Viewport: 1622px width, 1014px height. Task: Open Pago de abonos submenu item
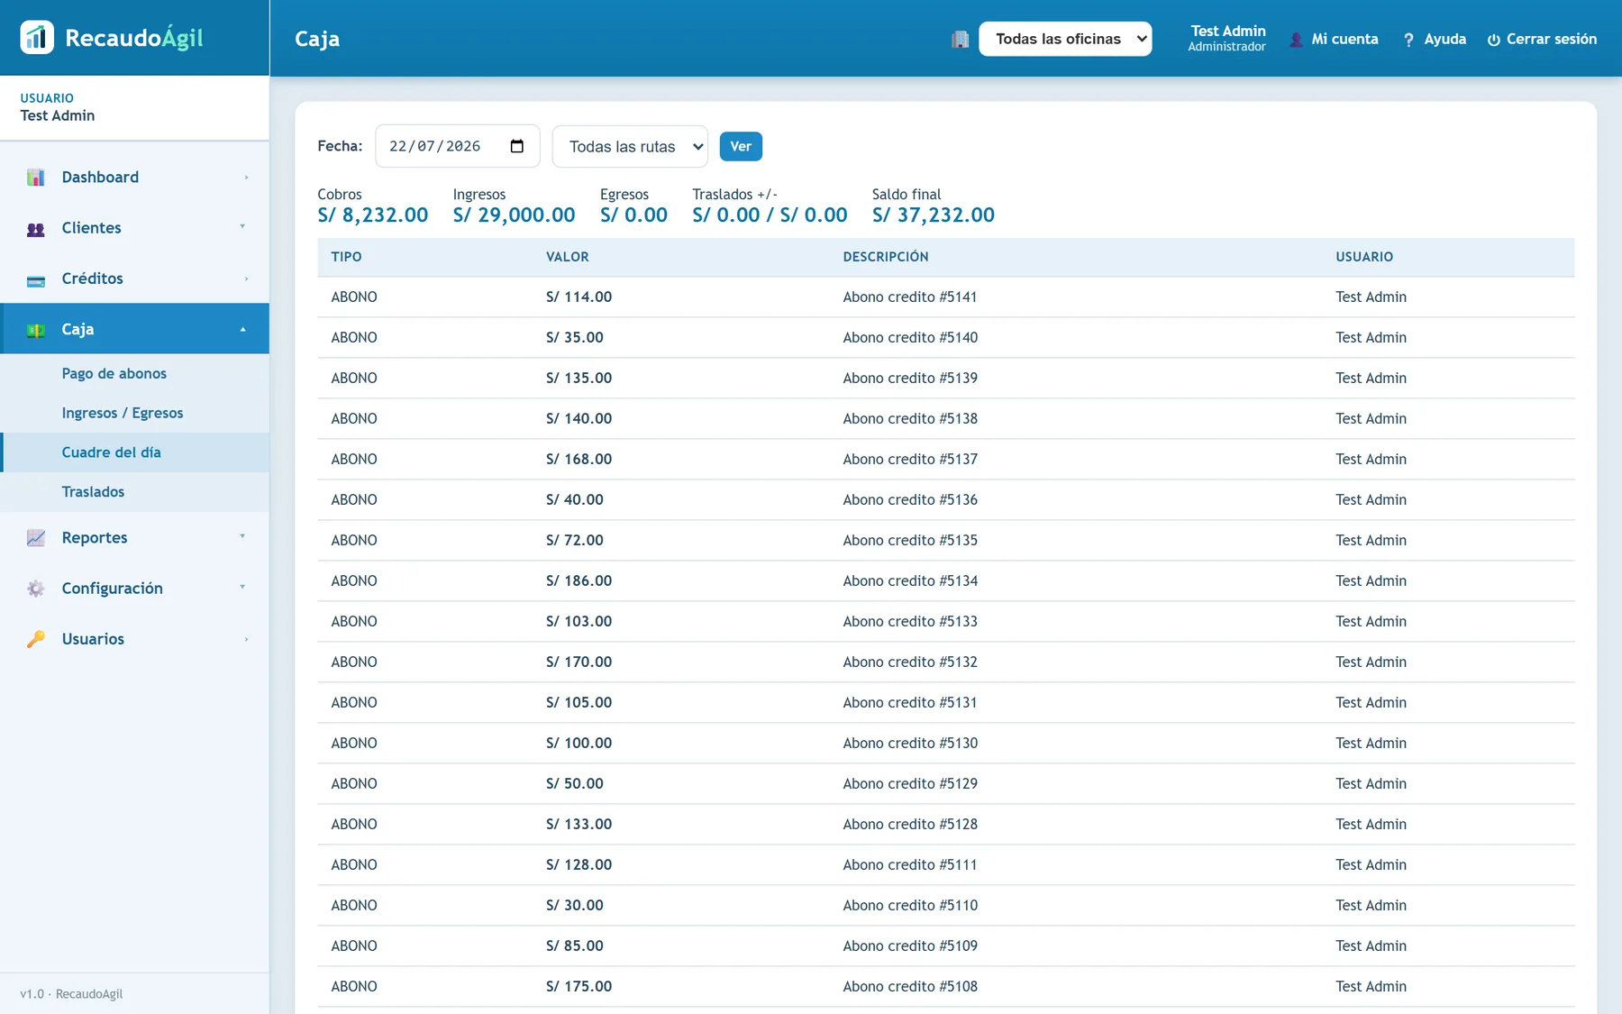pyautogui.click(x=114, y=373)
